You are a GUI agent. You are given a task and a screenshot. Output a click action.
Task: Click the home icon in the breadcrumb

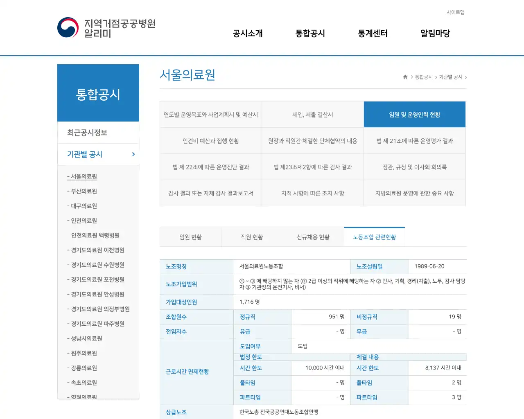click(x=404, y=77)
